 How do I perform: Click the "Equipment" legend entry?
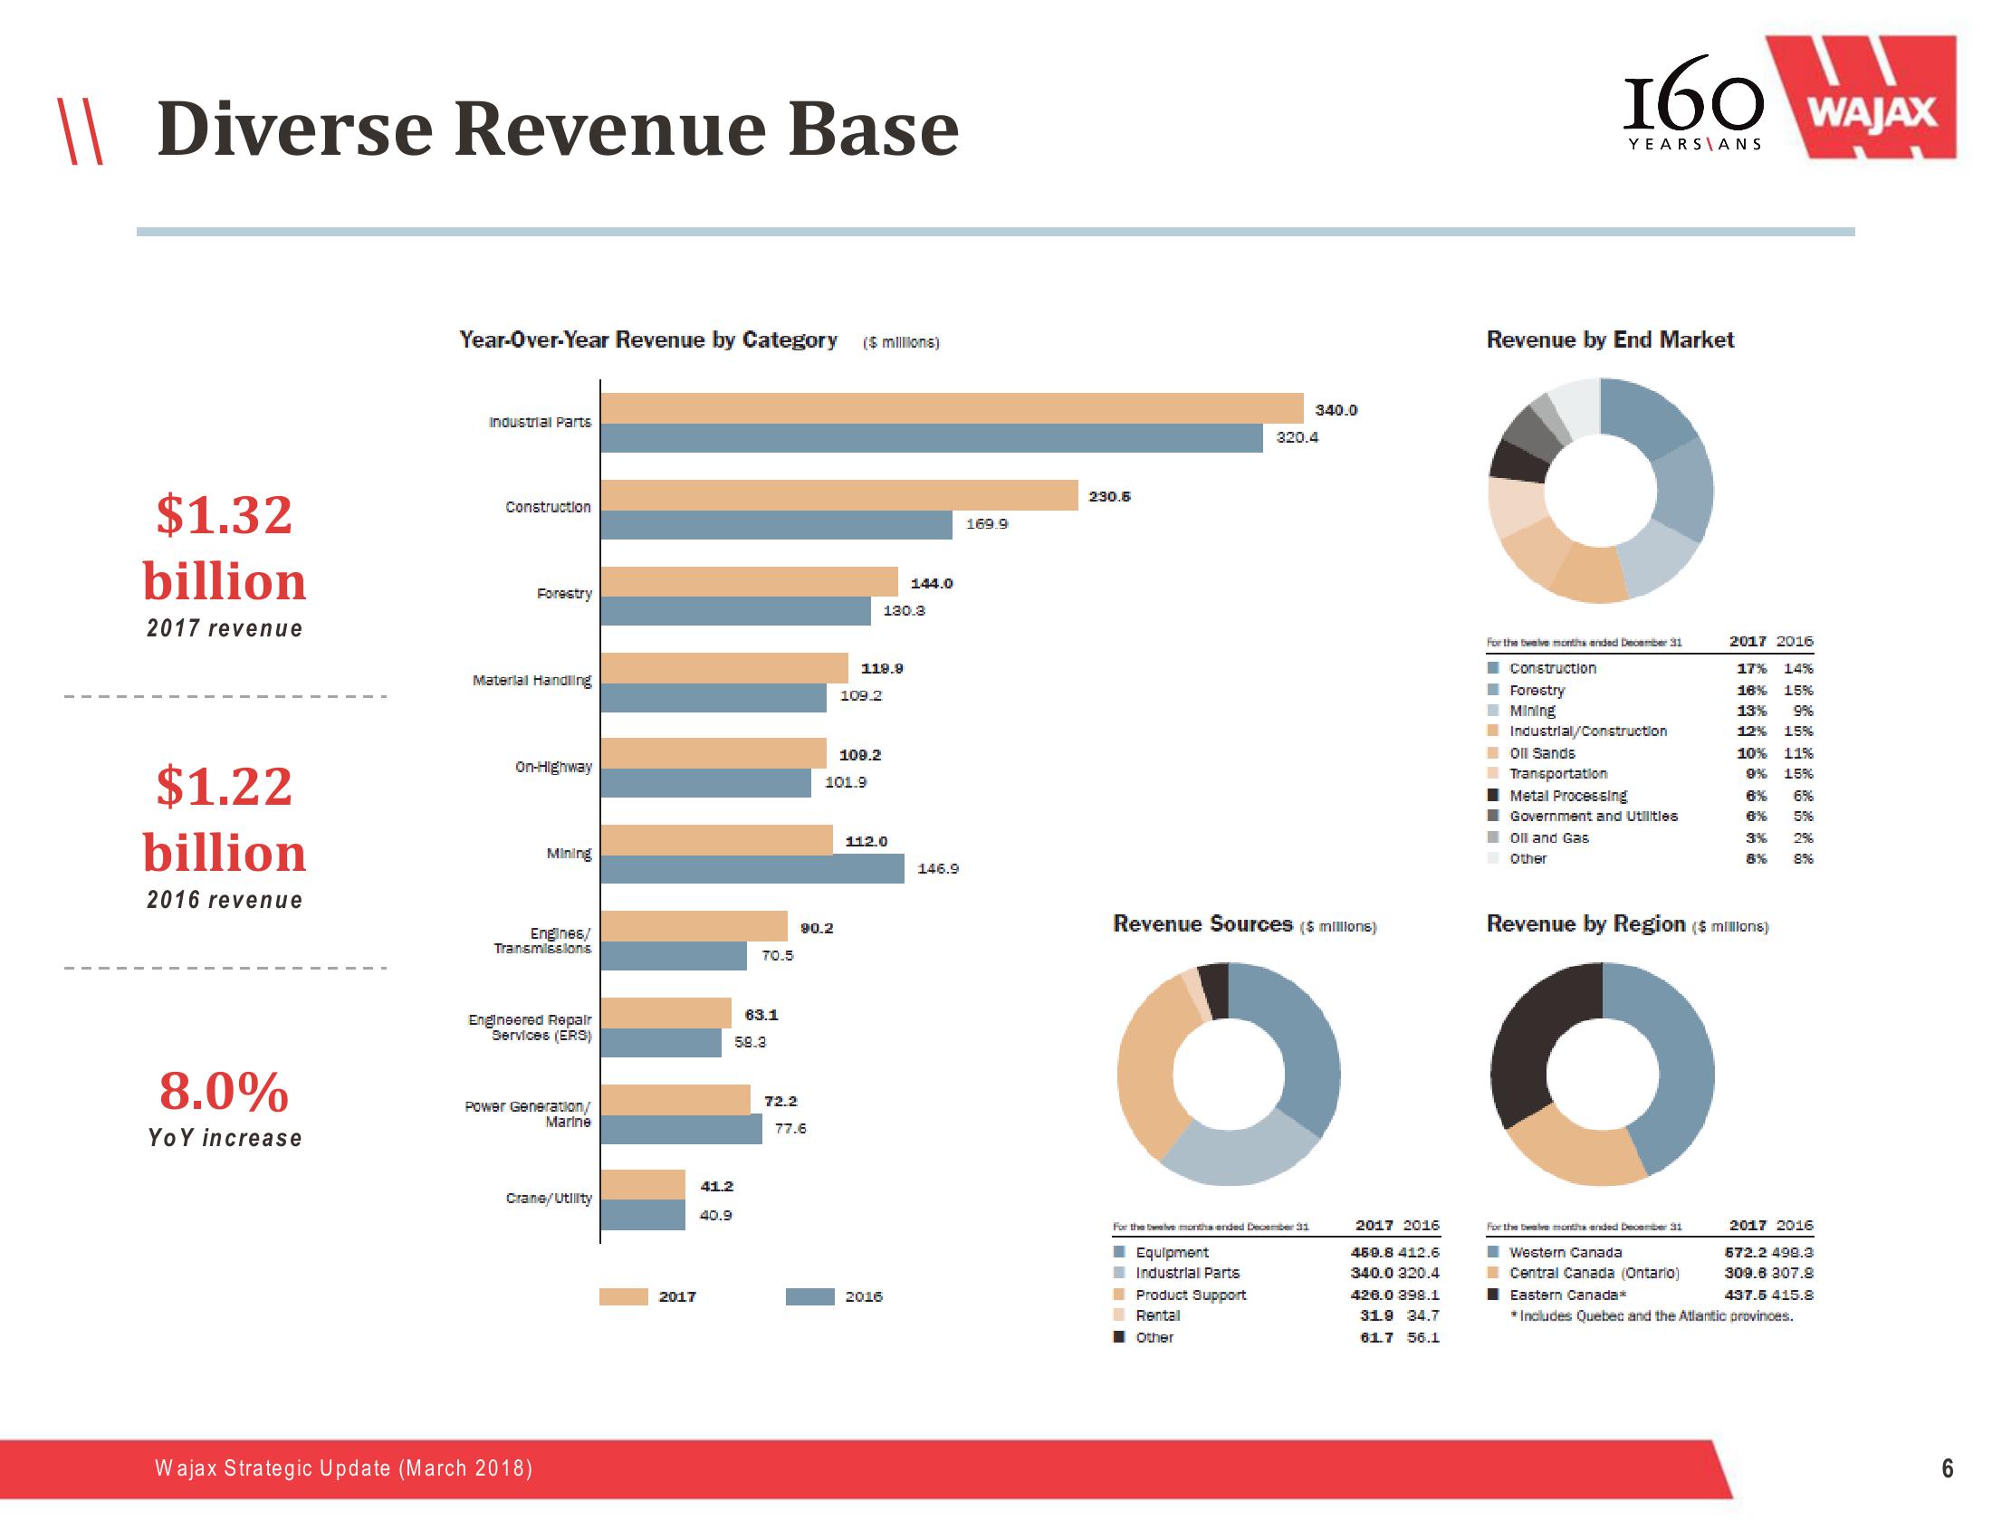(x=1172, y=1253)
